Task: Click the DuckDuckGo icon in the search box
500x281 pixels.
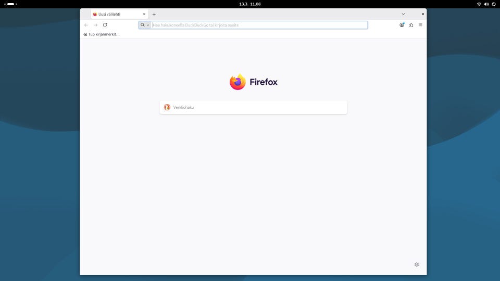Action: pyautogui.click(x=167, y=107)
